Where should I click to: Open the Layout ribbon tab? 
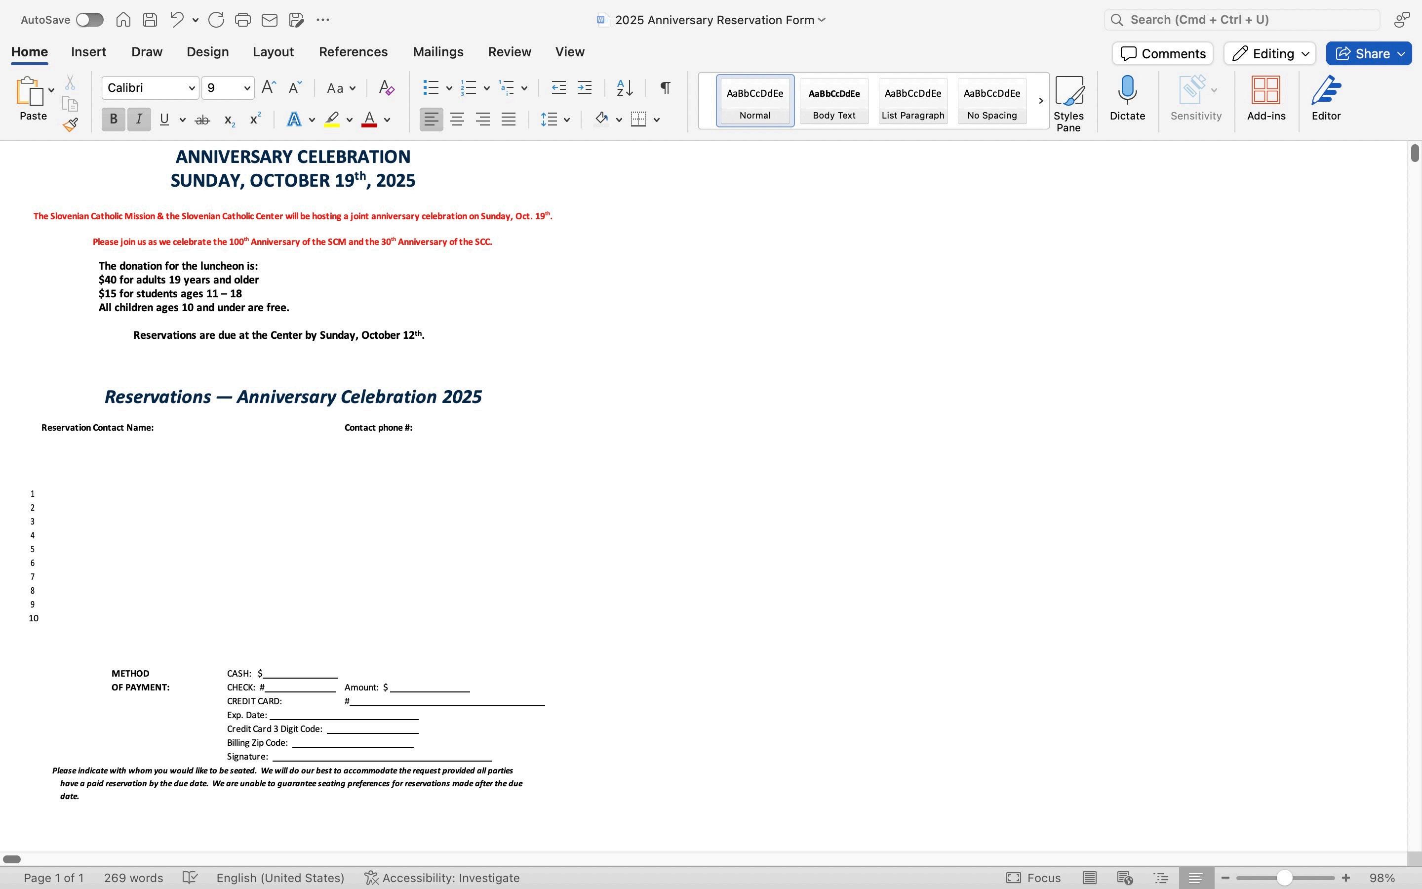[x=273, y=52]
